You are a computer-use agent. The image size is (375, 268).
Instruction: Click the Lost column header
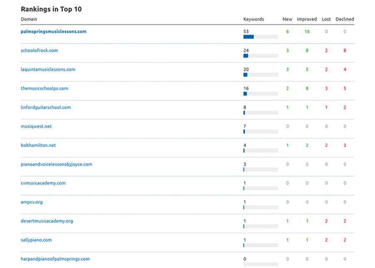(x=326, y=19)
